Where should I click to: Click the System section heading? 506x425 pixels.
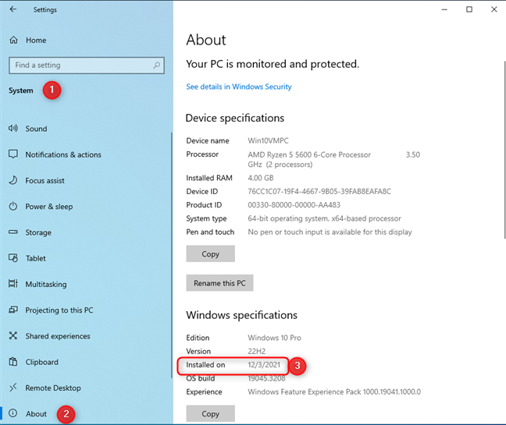[20, 90]
